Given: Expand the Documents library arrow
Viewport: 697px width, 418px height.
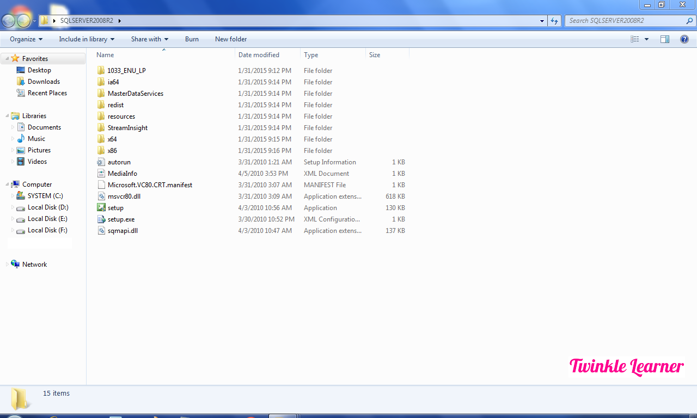Looking at the screenshot, I should tap(13, 127).
